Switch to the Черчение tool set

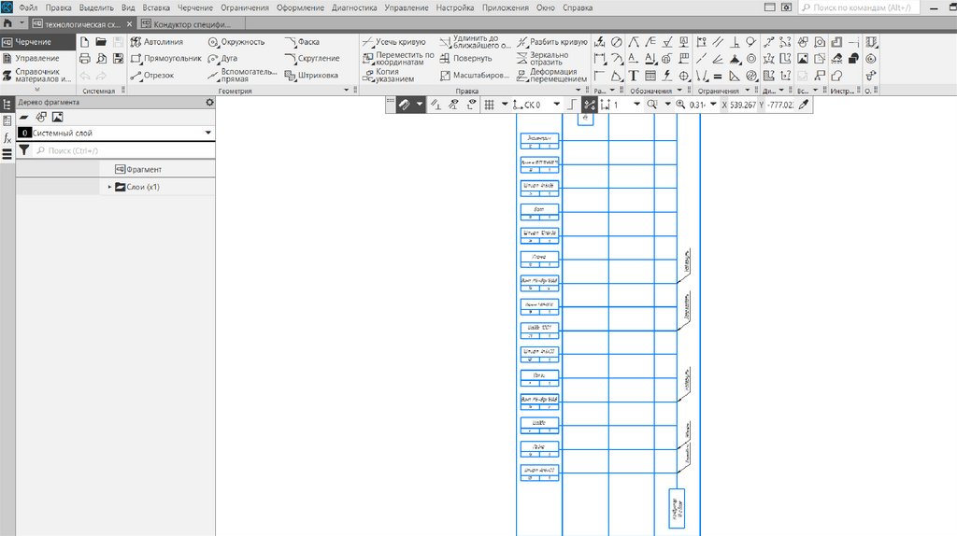pos(37,42)
